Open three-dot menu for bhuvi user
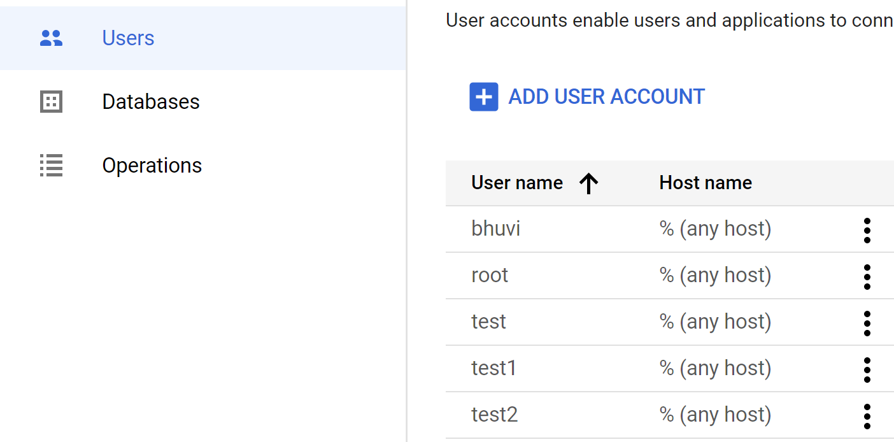The height and width of the screenshot is (442, 894). [867, 230]
